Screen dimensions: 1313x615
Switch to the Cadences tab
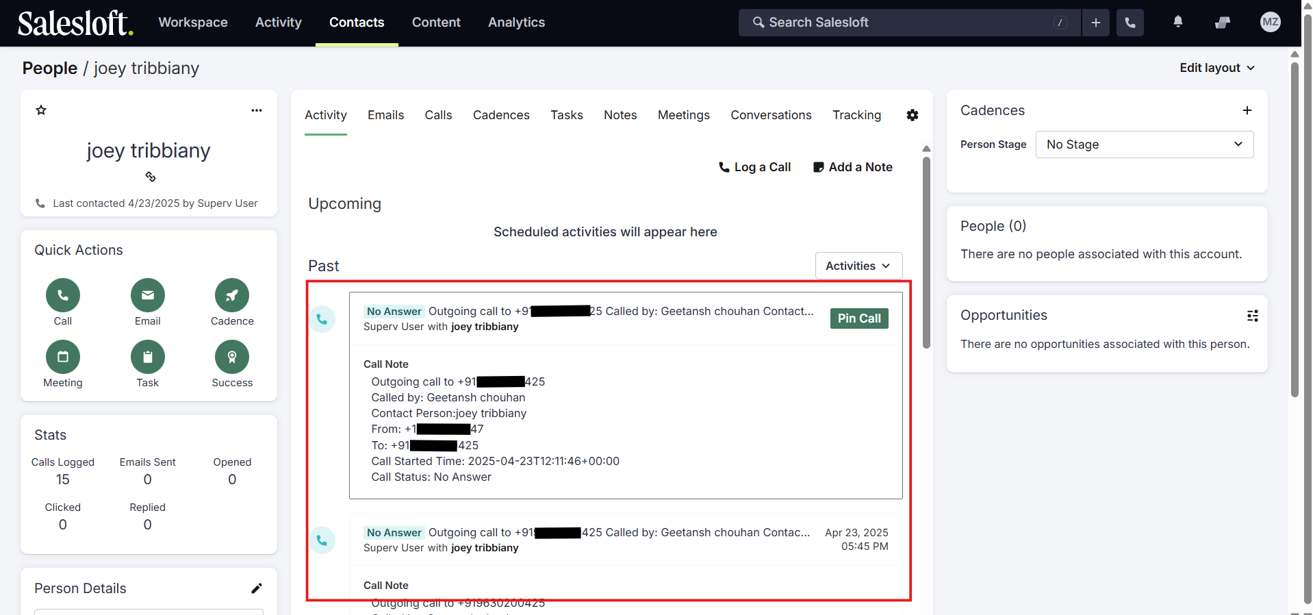tap(501, 115)
